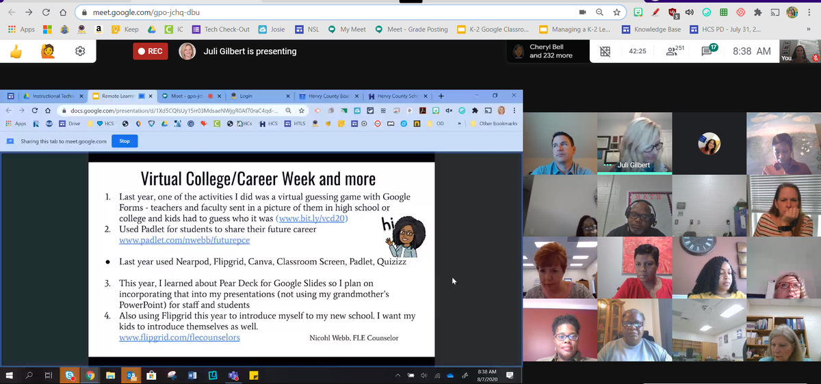Open Outlook from the taskbar
The width and height of the screenshot is (821, 384).
pos(131,375)
